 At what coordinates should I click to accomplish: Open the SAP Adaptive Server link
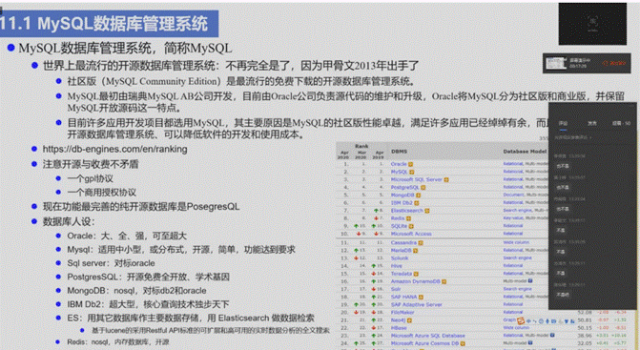pyautogui.click(x=416, y=305)
